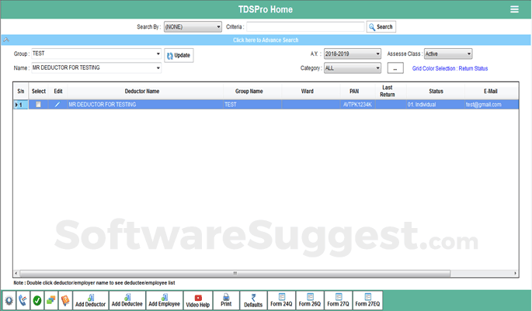Click the Ward column header
The height and width of the screenshot is (311, 532).
coord(311,92)
